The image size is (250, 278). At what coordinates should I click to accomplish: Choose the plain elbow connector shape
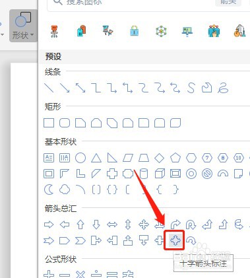click(96, 88)
